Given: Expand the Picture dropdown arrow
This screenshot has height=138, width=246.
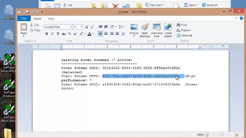Looking at the screenshot, I should [134, 36].
